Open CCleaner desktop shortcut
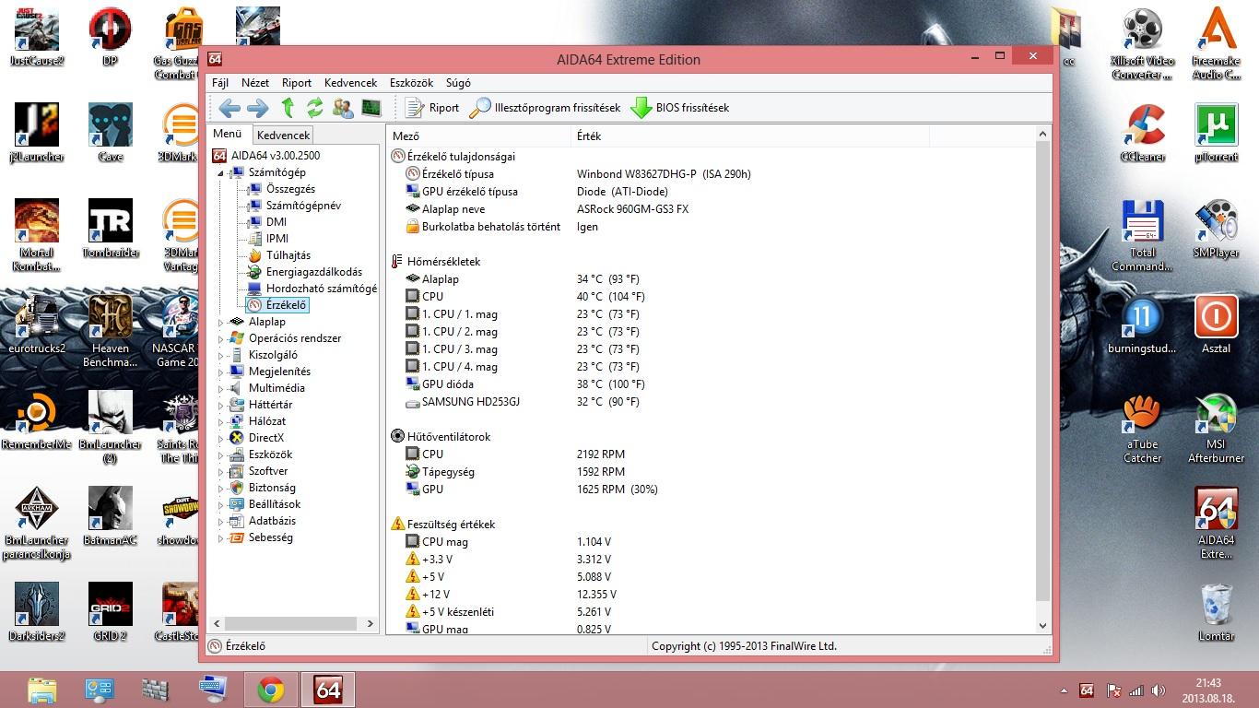Viewport: 1259px width, 708px height. tap(1144, 134)
